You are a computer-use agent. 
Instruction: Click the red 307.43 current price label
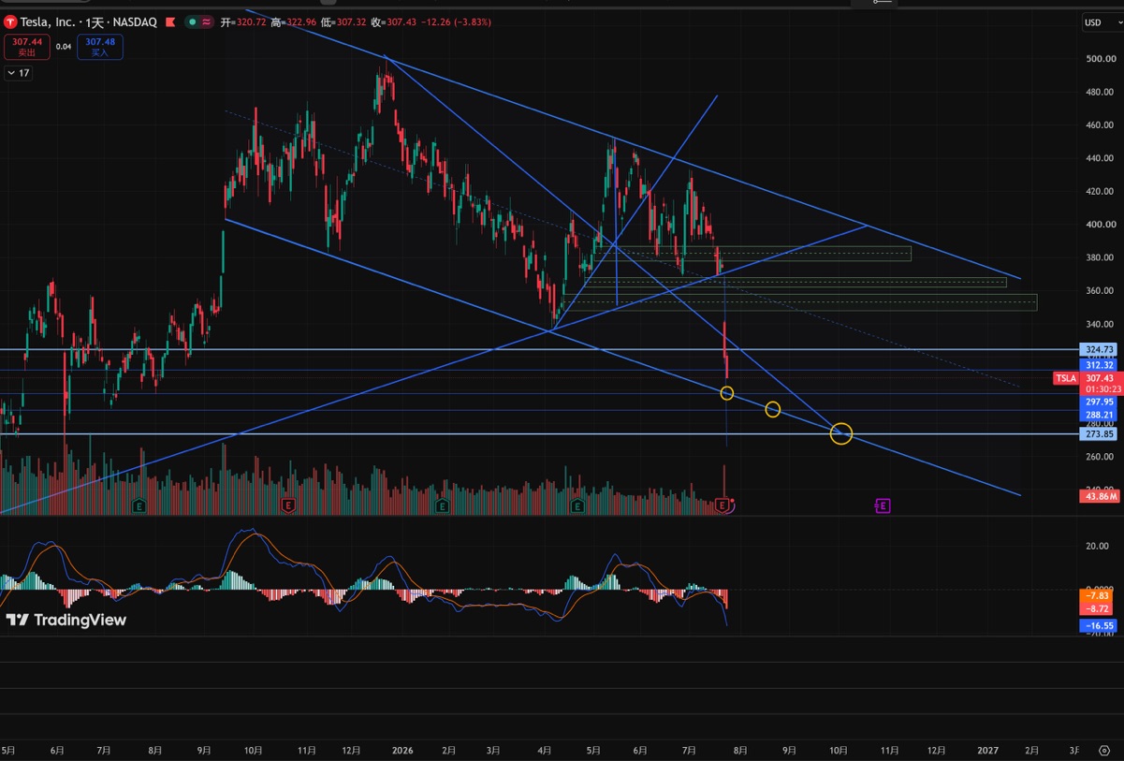1098,378
